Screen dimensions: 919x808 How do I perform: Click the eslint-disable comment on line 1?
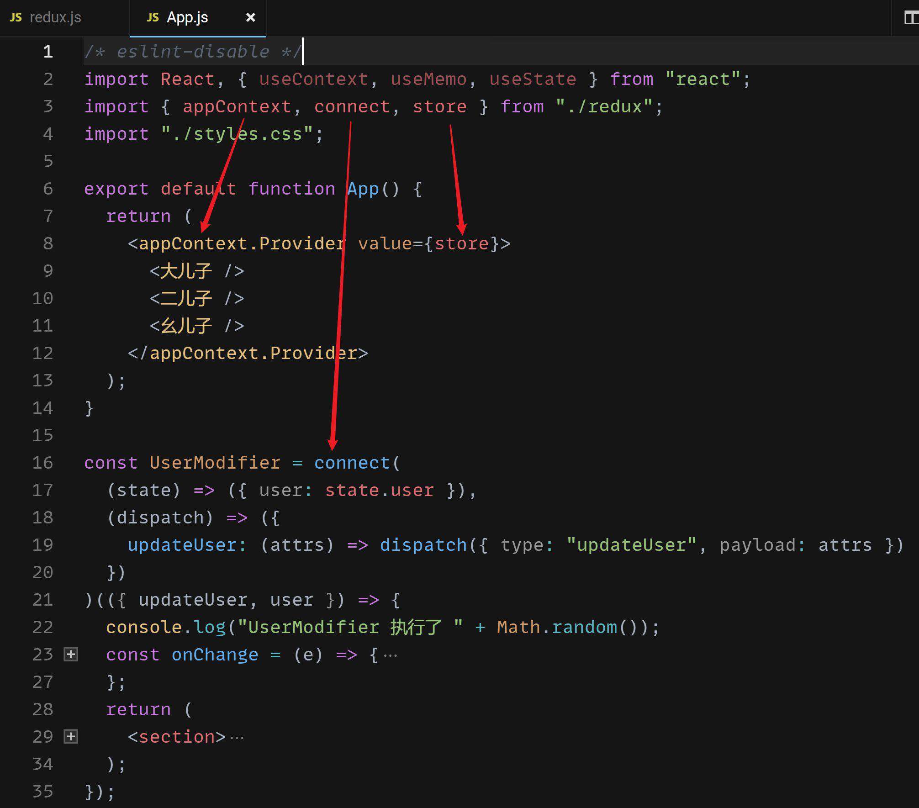[193, 52]
